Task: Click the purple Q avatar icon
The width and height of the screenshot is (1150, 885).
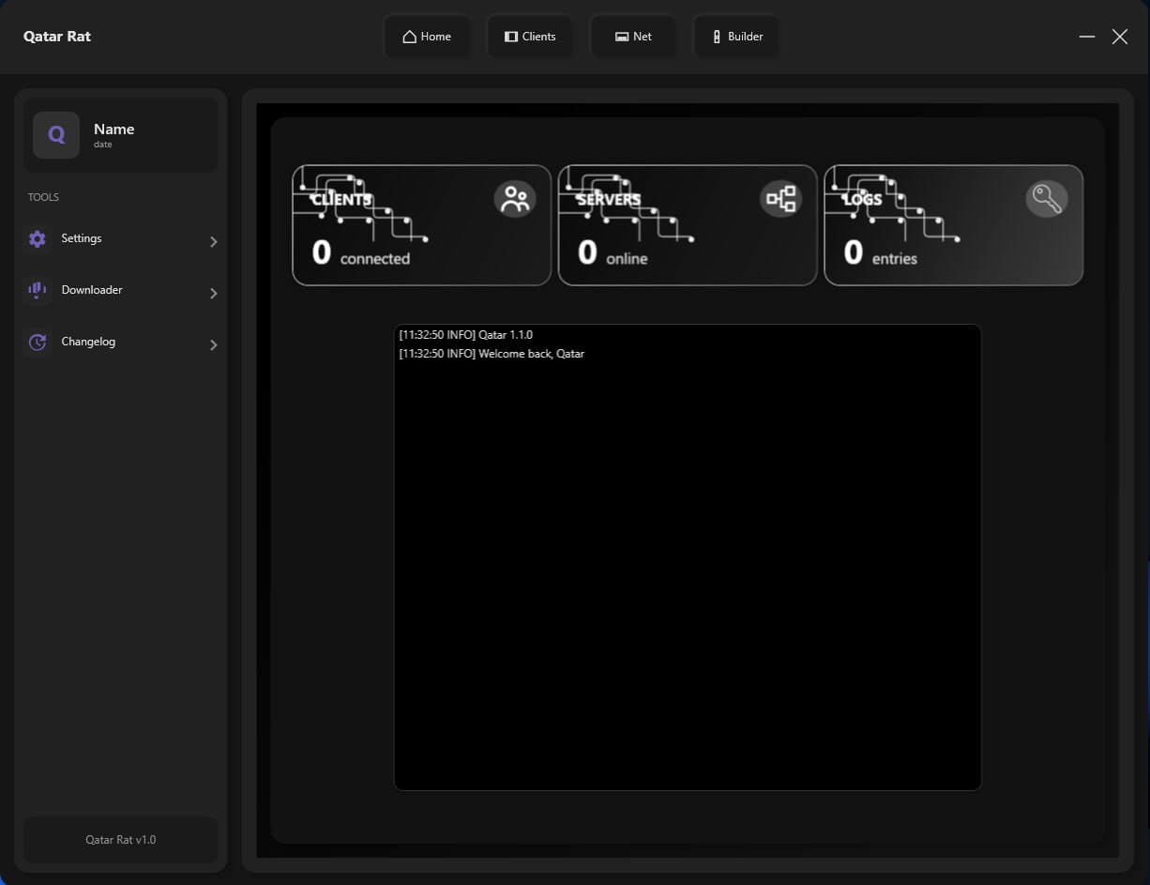Action: (x=55, y=134)
